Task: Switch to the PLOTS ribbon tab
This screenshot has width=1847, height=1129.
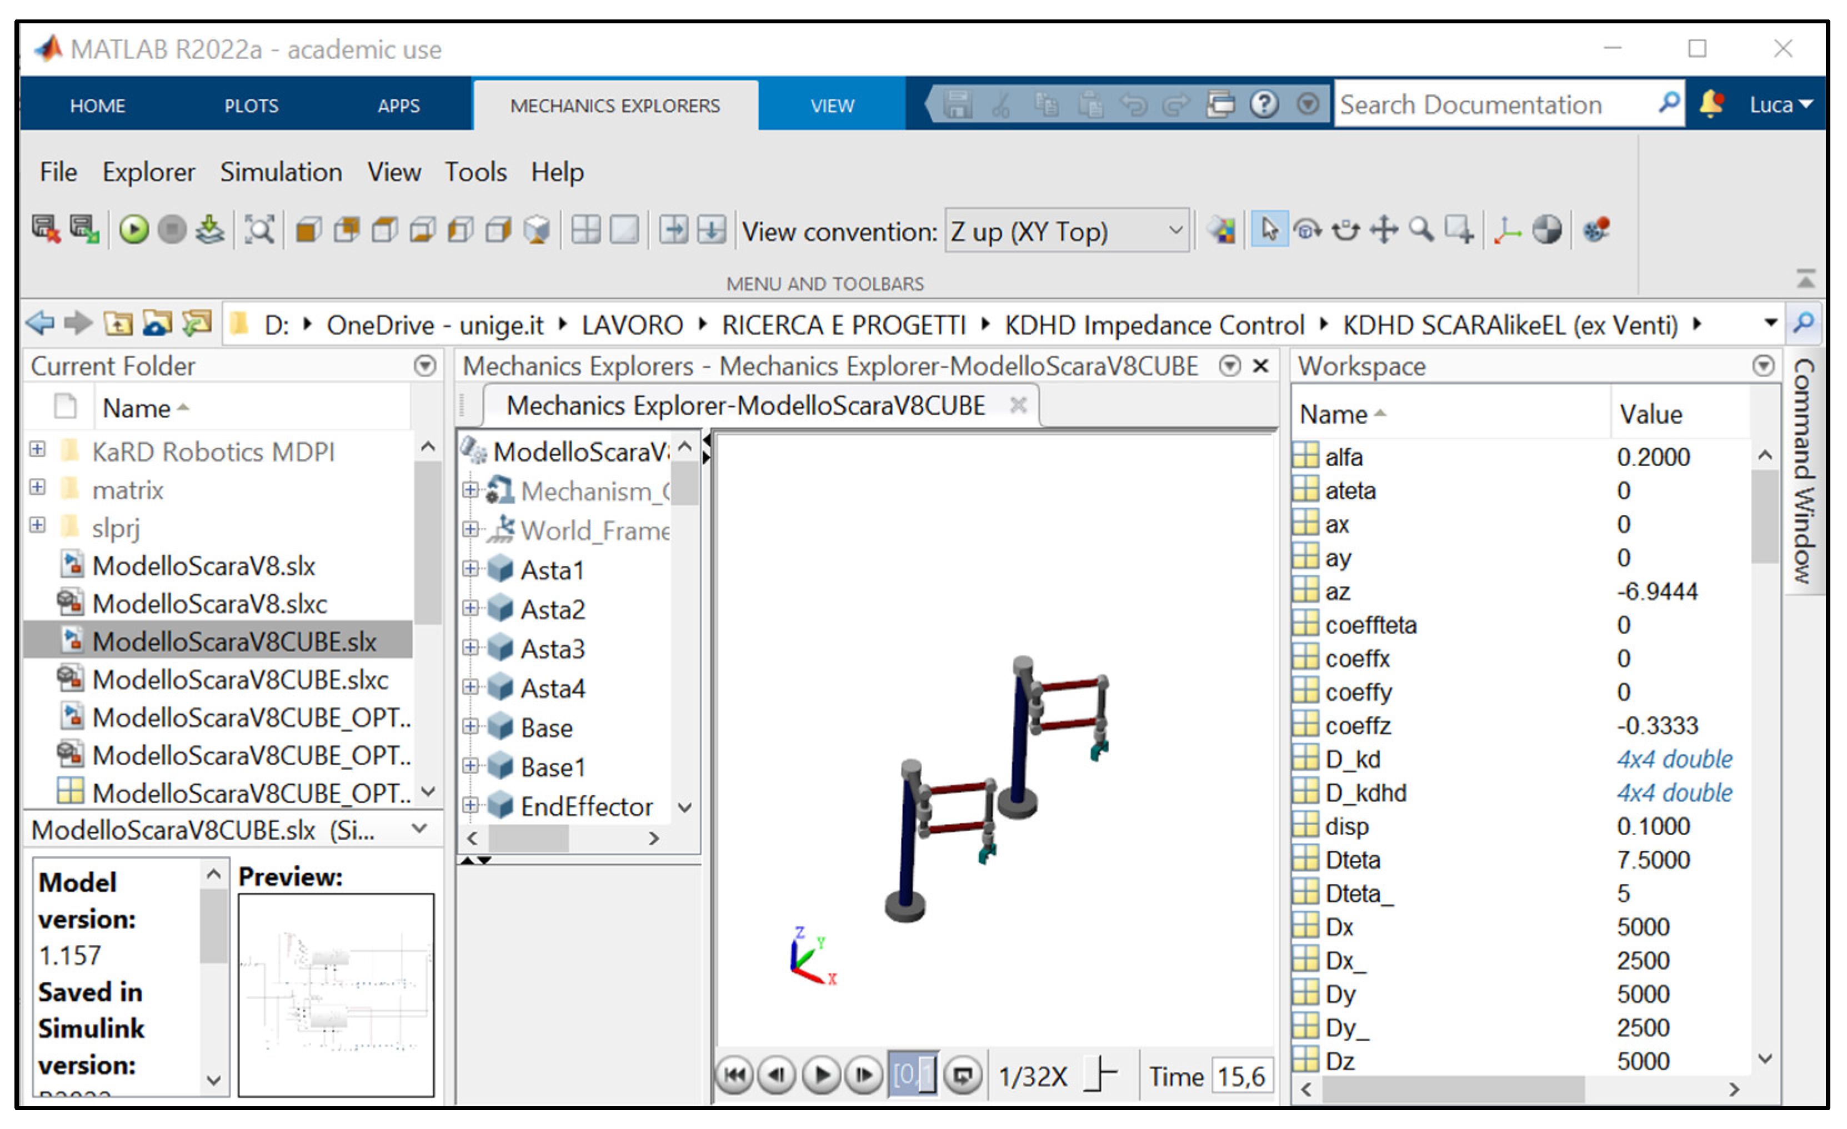Action: [251, 106]
